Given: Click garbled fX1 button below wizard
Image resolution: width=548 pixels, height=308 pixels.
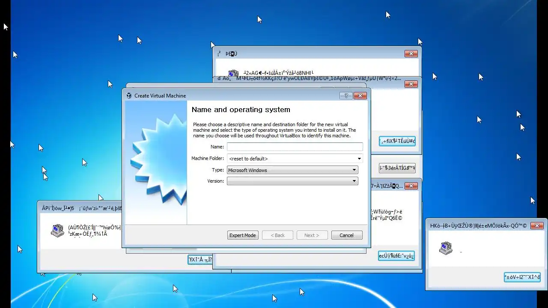Looking at the screenshot, I should click(x=200, y=259).
